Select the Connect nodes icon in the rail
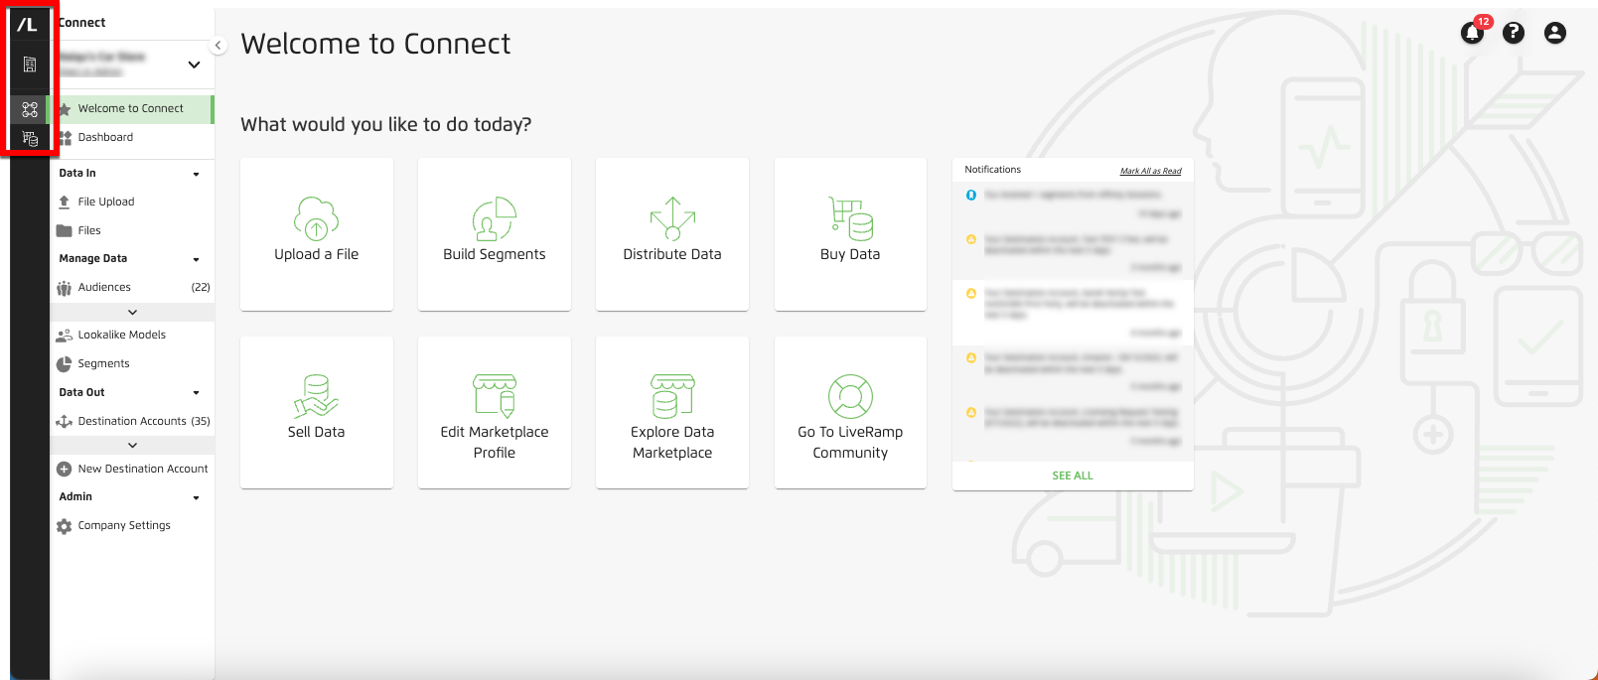This screenshot has width=1598, height=680. [x=30, y=109]
